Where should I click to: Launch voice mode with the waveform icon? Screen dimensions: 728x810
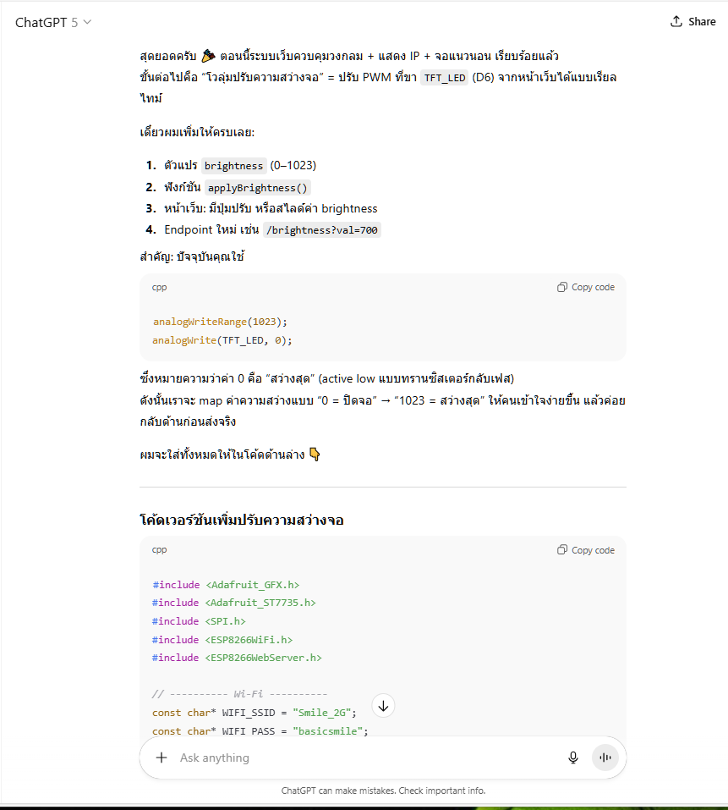tap(605, 758)
